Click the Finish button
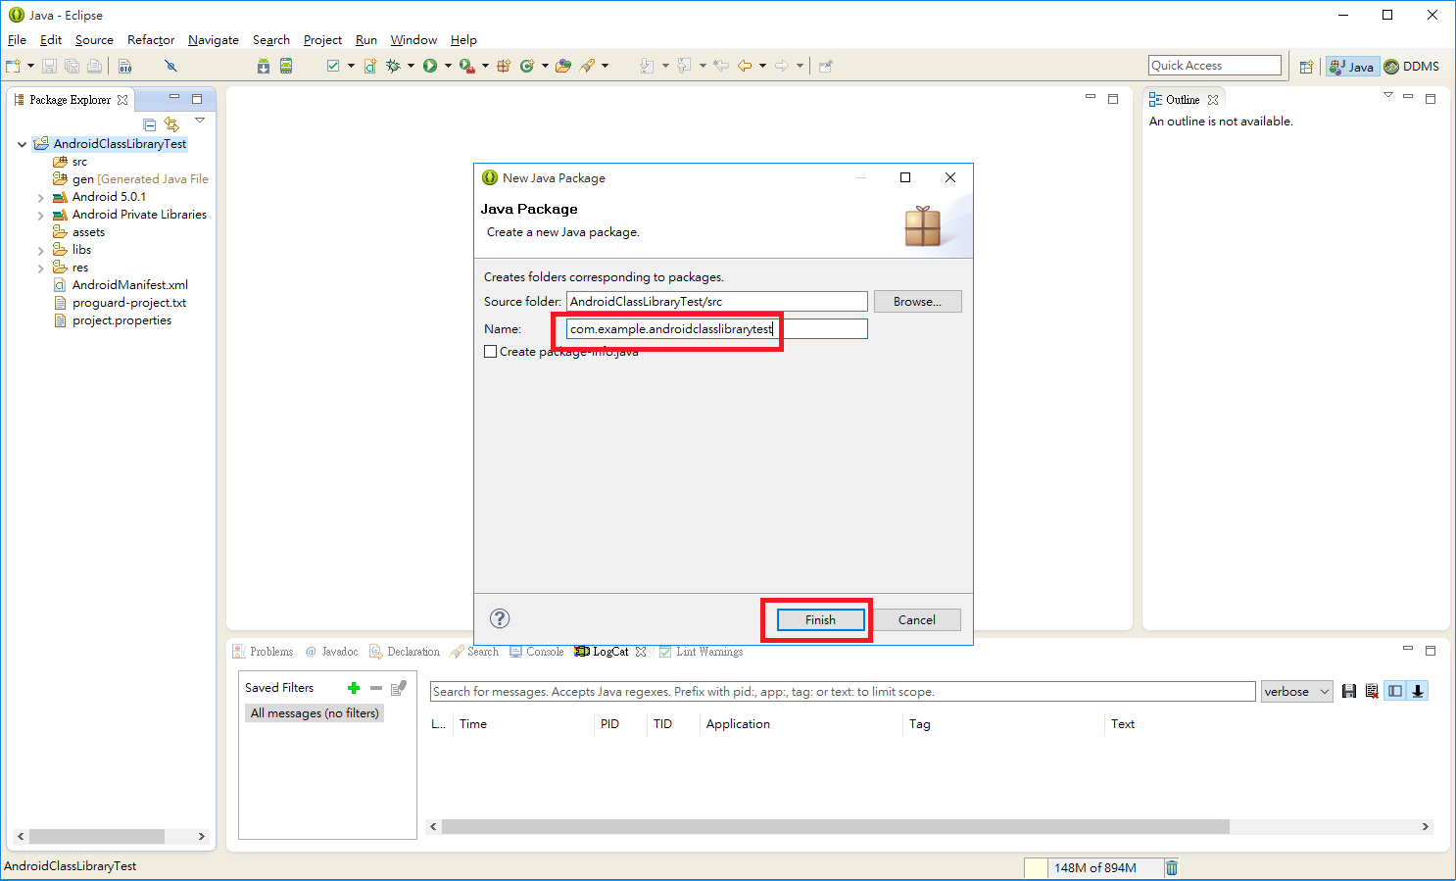The image size is (1456, 881). pyautogui.click(x=821, y=620)
